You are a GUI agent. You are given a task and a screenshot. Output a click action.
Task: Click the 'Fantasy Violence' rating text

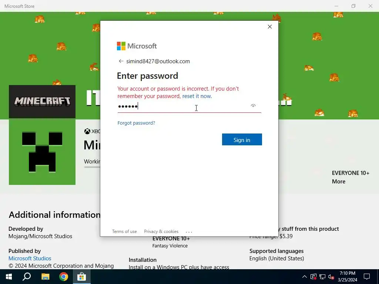point(170,246)
